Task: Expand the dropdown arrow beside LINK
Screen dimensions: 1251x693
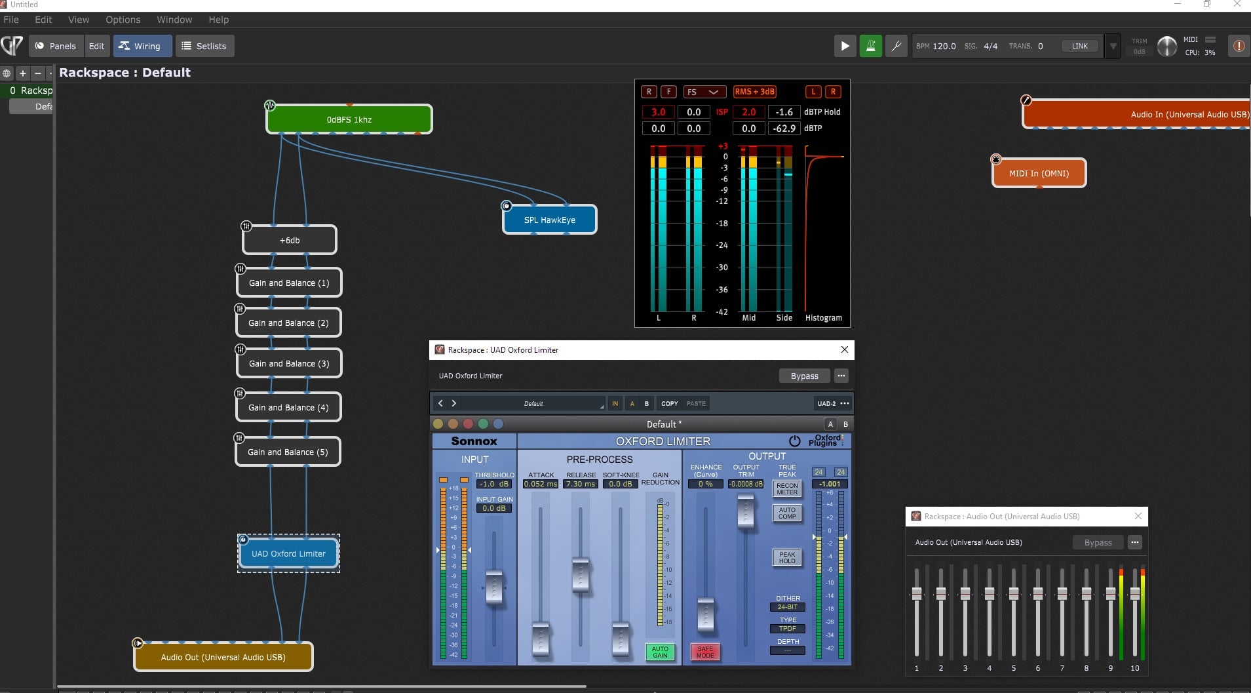Action: (x=1113, y=46)
